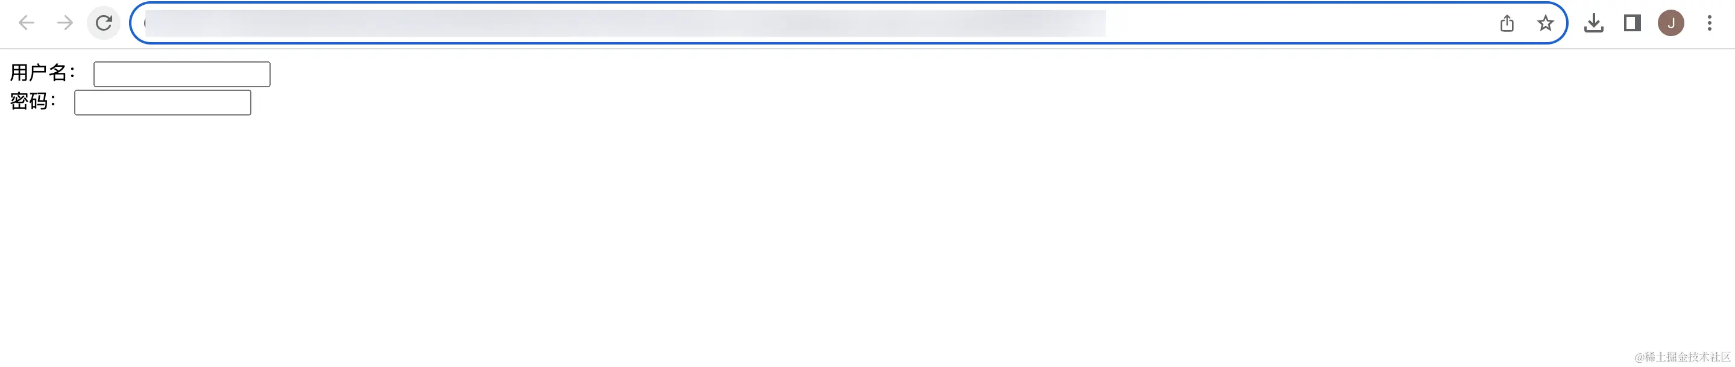Open the browser downloads icon
The height and width of the screenshot is (367, 1735).
coord(1593,23)
